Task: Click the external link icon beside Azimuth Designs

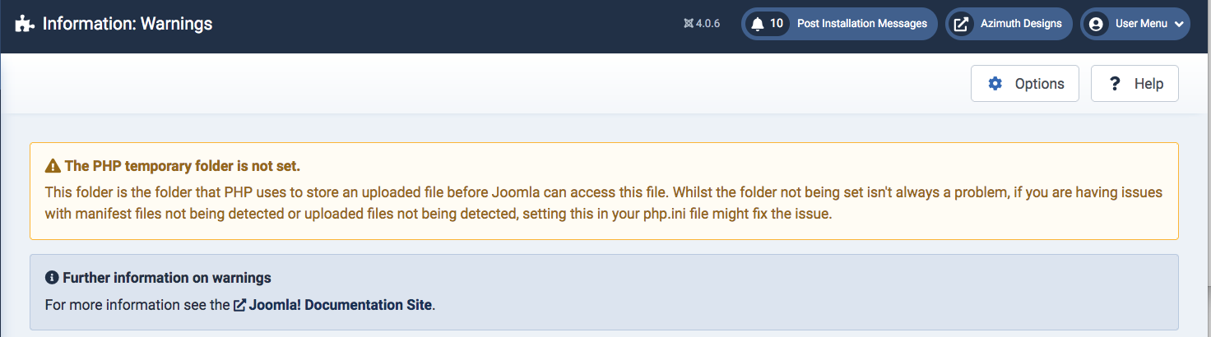Action: 961,24
